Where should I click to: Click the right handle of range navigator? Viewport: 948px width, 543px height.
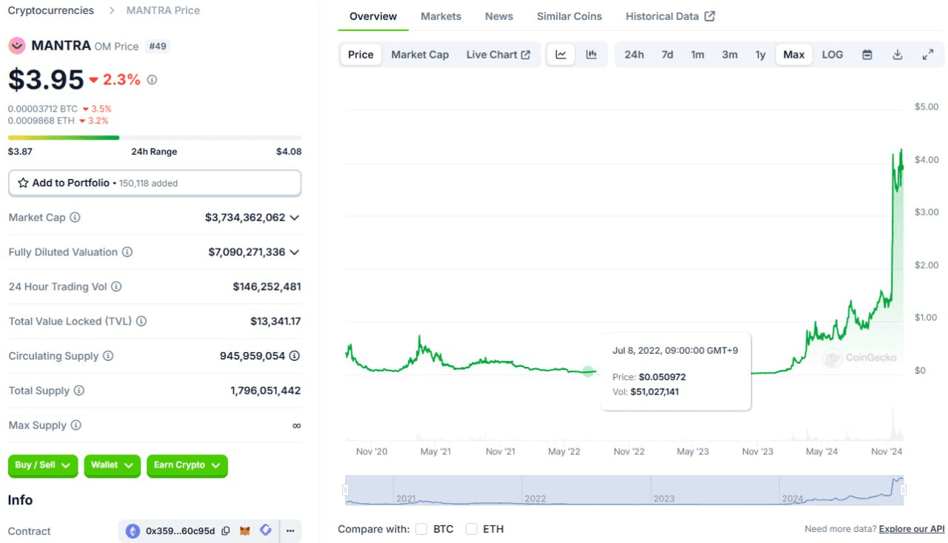point(903,490)
